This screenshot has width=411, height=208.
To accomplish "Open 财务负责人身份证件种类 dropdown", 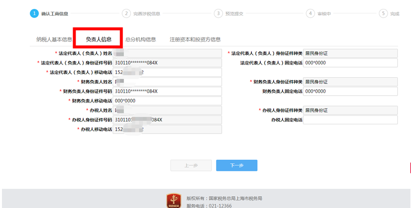I will (x=350, y=82).
